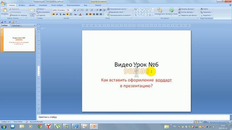
Task: Toggle bold formatting (Ж)
Action: click(54, 14)
